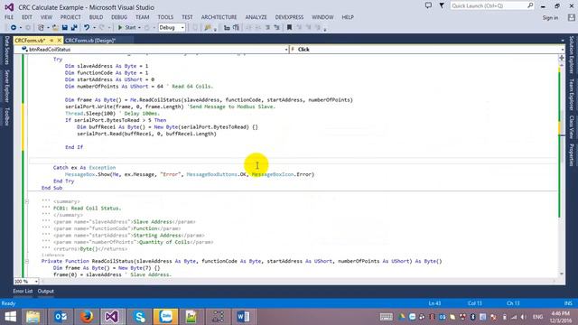This screenshot has height=325, width=578.
Task: Open the Server Explorer side tab
Action: pyautogui.click(x=6, y=87)
